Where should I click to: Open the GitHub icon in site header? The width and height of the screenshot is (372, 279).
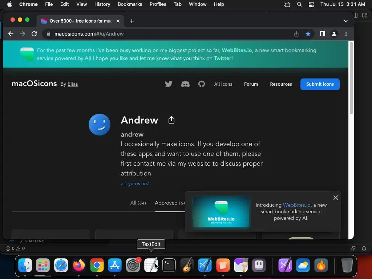[201, 84]
